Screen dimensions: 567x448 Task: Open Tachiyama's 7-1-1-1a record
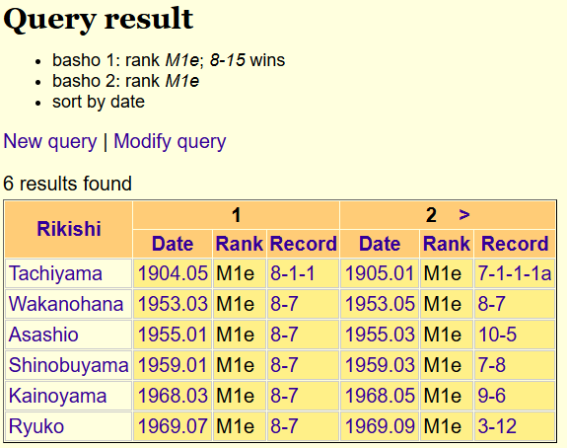(515, 273)
